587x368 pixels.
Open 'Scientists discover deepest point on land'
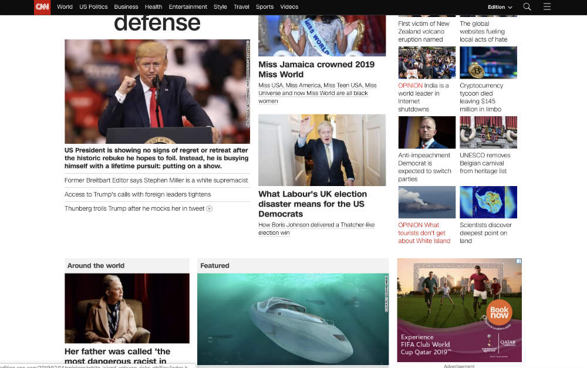pos(485,233)
